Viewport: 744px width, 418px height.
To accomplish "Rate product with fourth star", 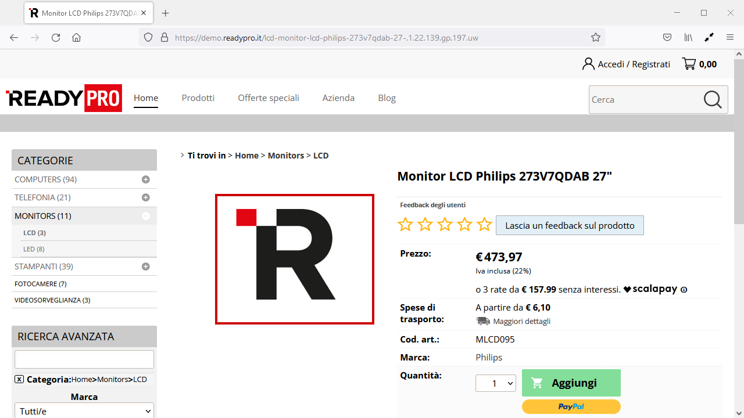I will [x=464, y=225].
